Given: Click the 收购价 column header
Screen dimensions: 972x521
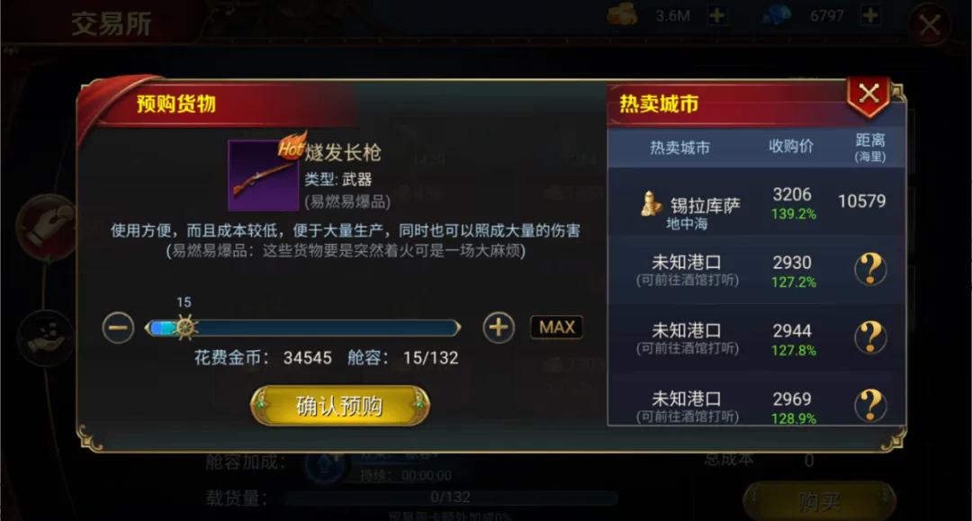Looking at the screenshot, I should (791, 146).
